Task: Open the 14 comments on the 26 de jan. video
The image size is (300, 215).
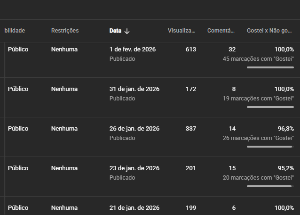Action: pos(232,129)
